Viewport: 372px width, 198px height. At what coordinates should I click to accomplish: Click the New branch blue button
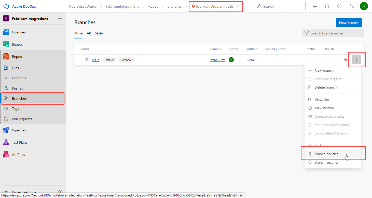coord(349,23)
